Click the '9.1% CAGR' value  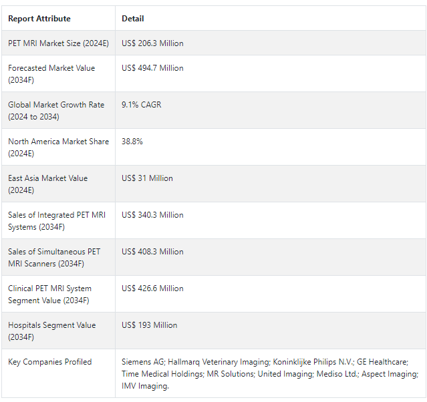tap(141, 105)
